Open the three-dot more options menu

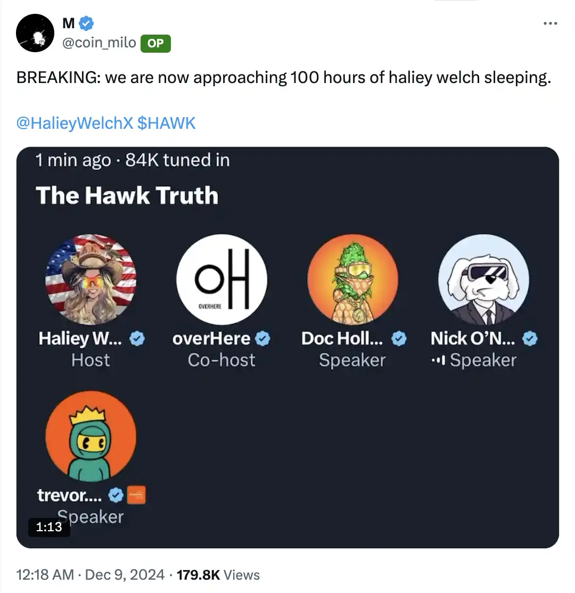[551, 23]
